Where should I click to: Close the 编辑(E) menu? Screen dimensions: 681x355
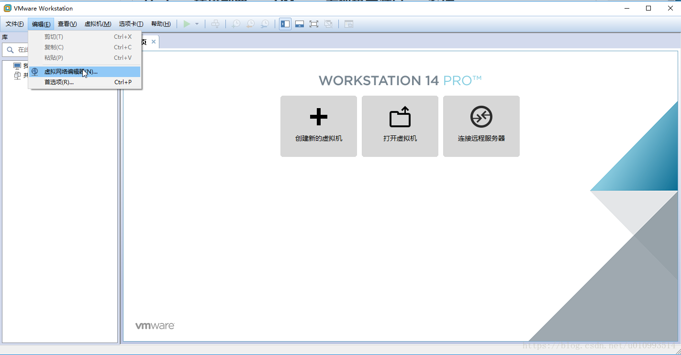[41, 24]
